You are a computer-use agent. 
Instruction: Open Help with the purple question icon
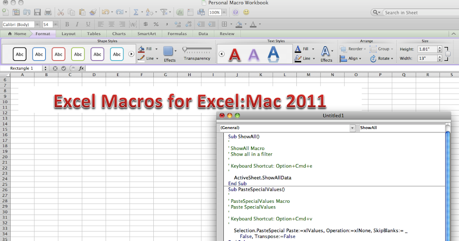tap(236, 12)
